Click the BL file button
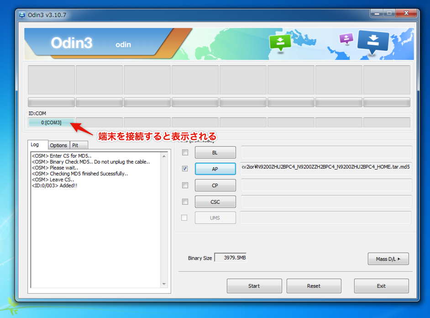The image size is (430, 318). point(215,153)
